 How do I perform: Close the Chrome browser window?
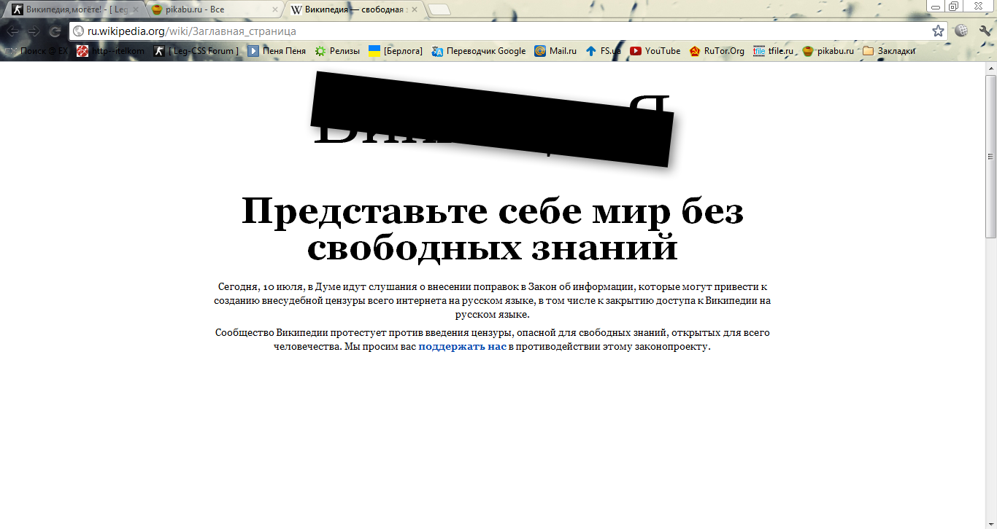pyautogui.click(x=978, y=6)
